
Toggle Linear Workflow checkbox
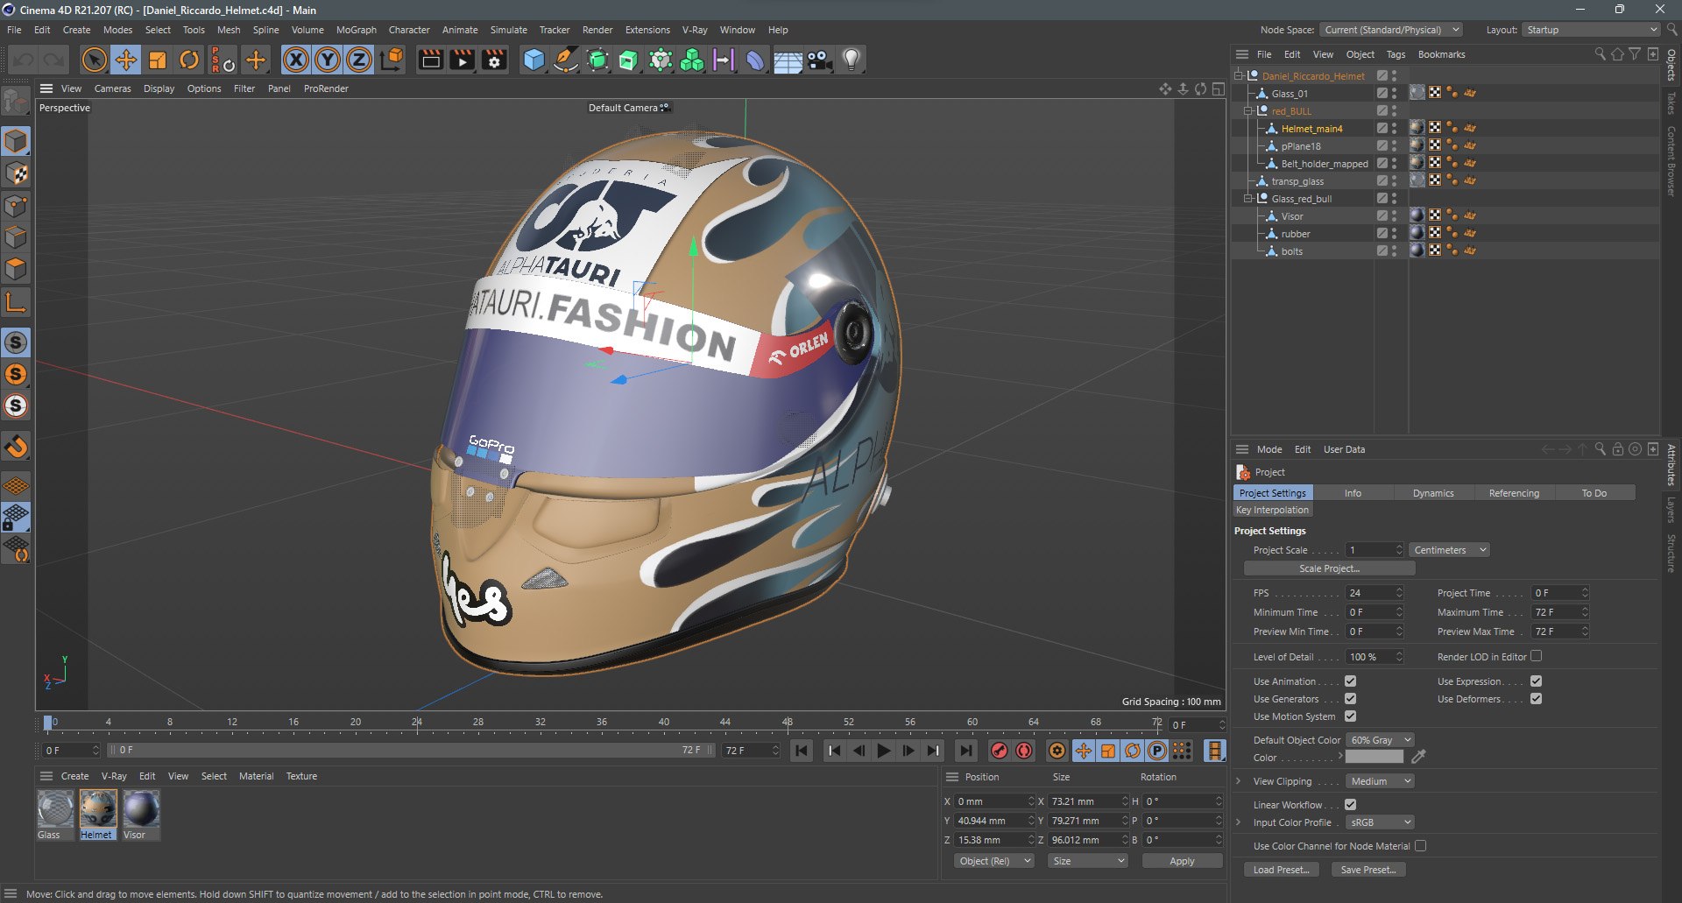1350,805
